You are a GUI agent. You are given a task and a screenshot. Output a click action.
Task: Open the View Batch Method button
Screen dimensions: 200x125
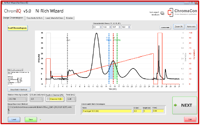coord(19,89)
